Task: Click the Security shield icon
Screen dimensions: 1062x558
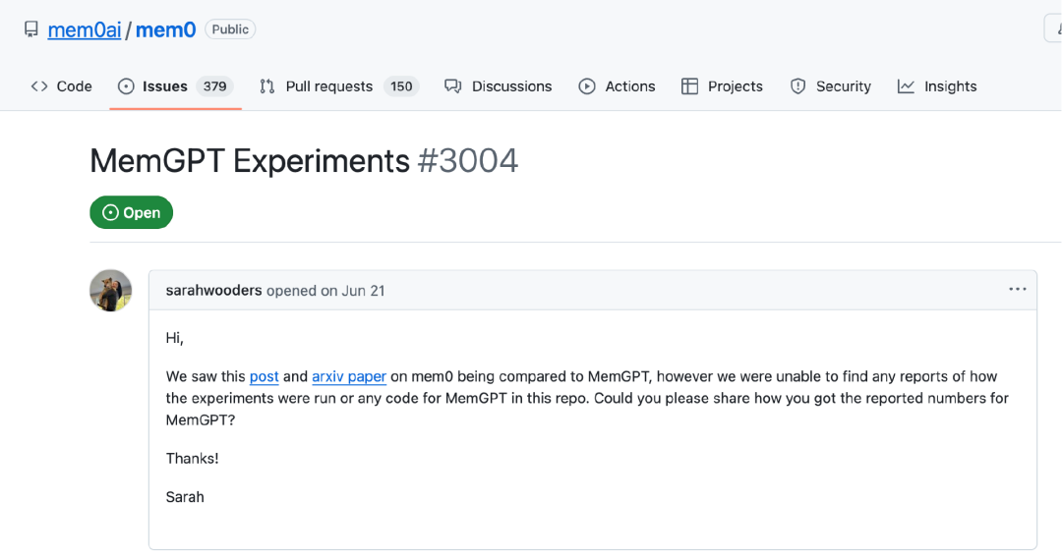Action: 798,86
